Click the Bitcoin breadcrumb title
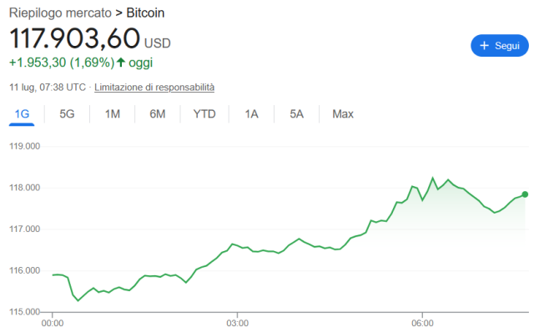This screenshot has width=534, height=332. point(145,13)
